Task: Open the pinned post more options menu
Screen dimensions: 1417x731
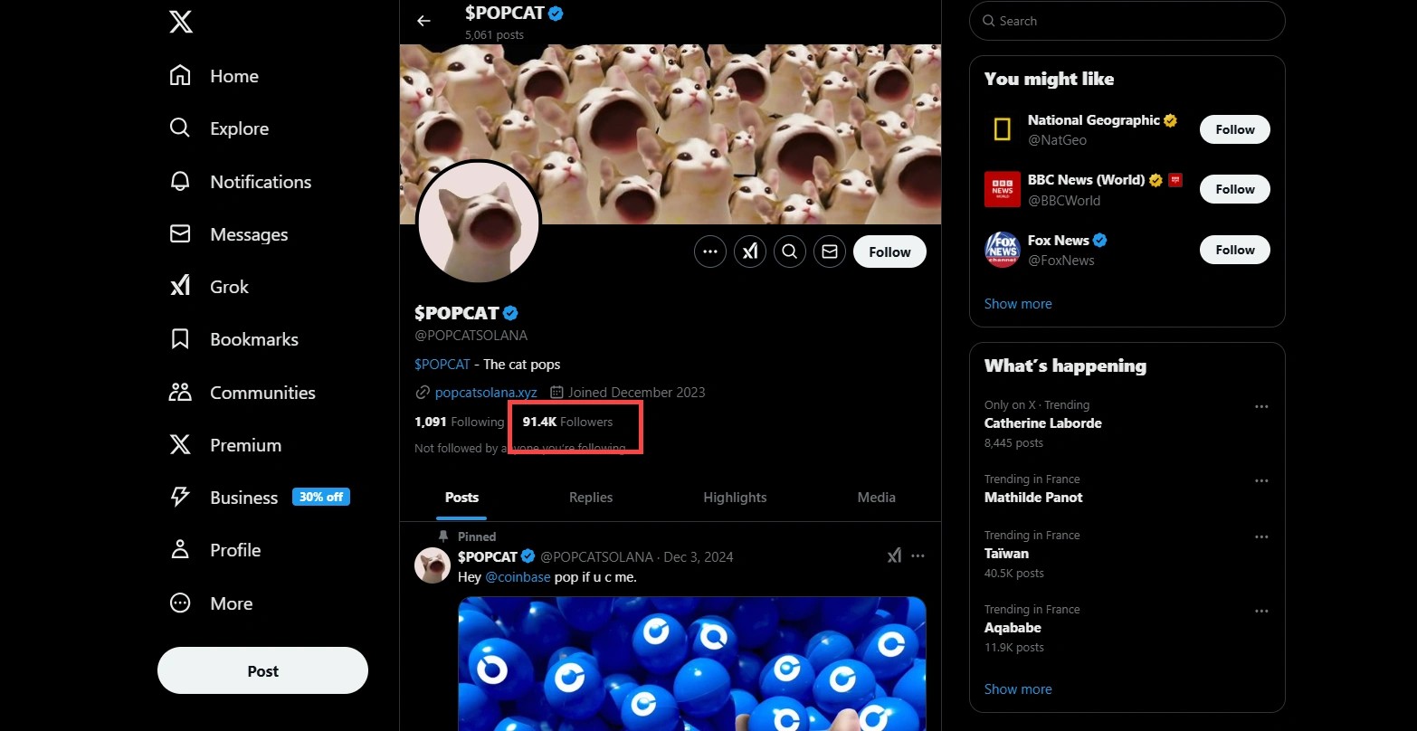Action: 918,555
